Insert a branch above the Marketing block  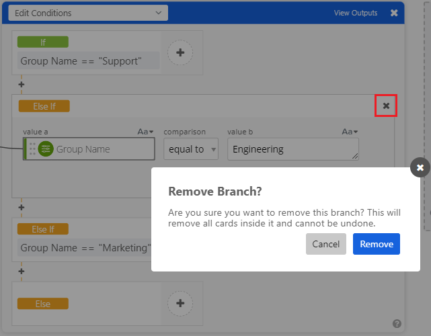click(22, 208)
